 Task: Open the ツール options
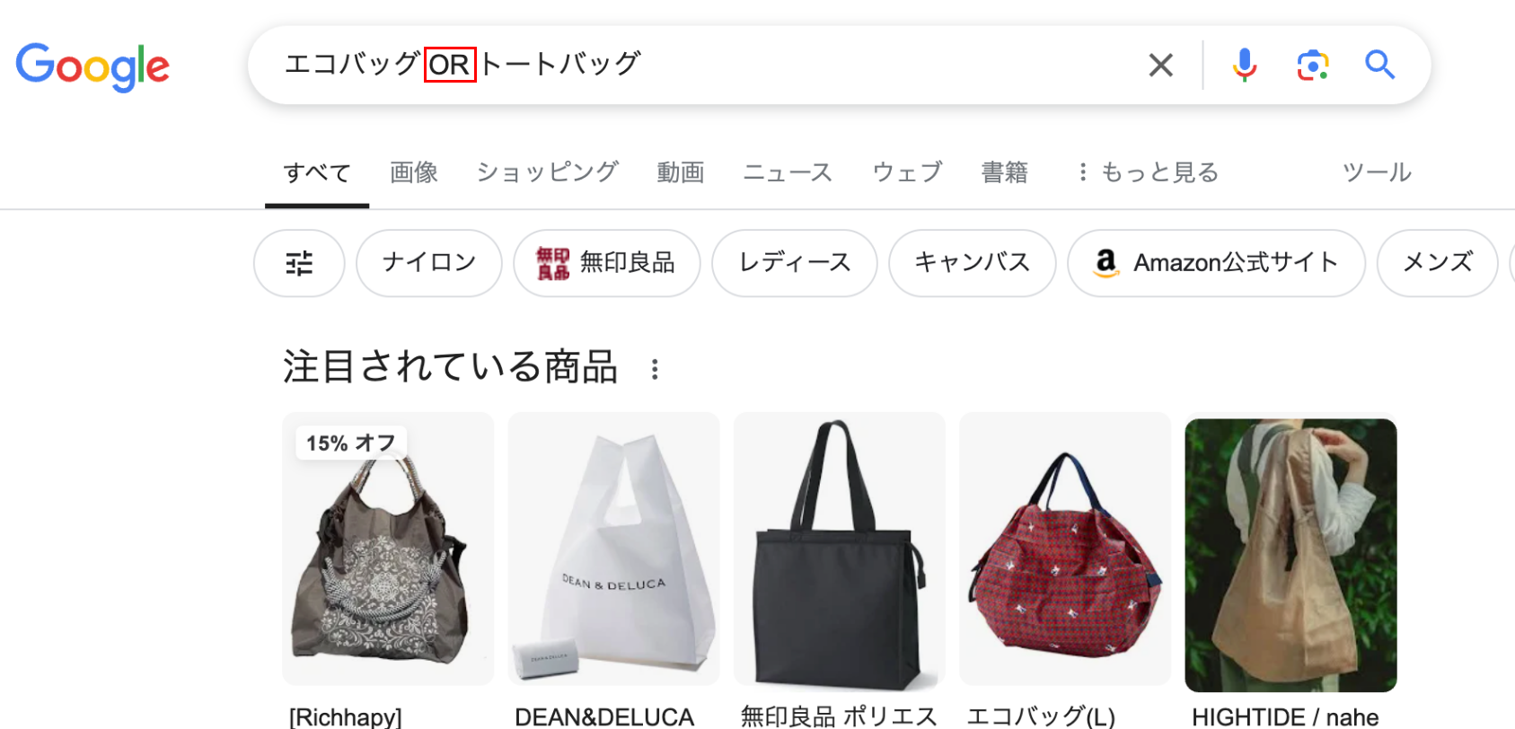click(1377, 172)
